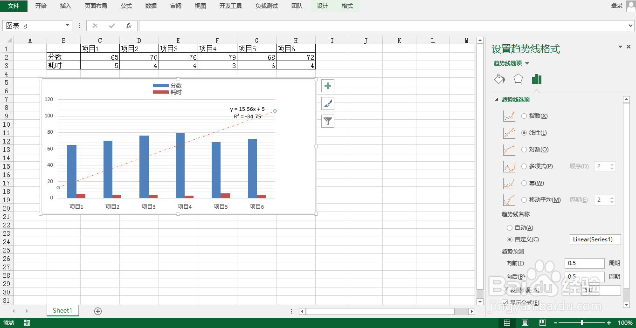Click the macro recording icon in status bar
This screenshot has width=636, height=328.
(x=27, y=323)
